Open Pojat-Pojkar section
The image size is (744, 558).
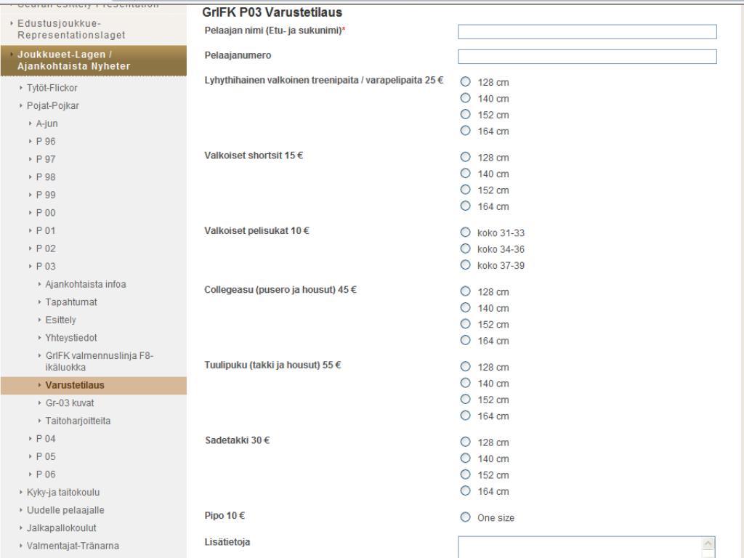coord(52,105)
